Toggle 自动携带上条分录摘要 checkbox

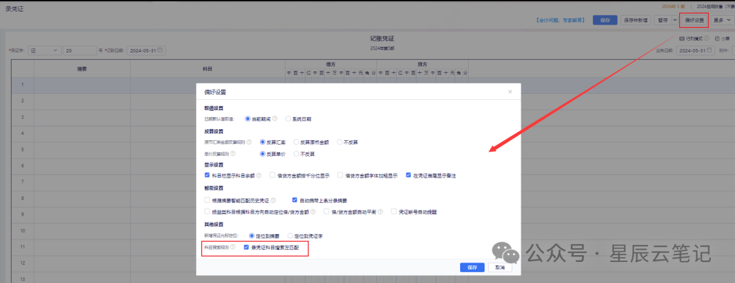click(x=295, y=199)
